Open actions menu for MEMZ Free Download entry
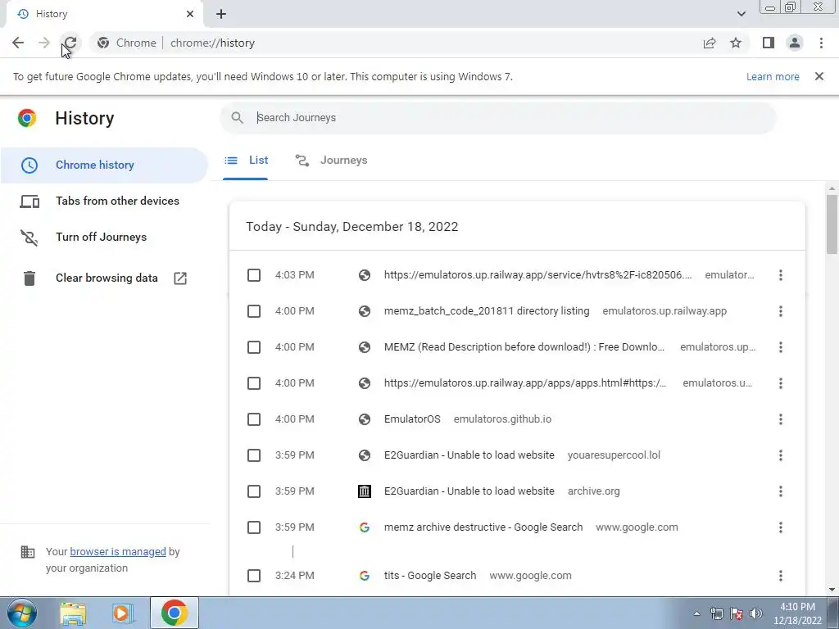This screenshot has width=839, height=629. pos(781,347)
